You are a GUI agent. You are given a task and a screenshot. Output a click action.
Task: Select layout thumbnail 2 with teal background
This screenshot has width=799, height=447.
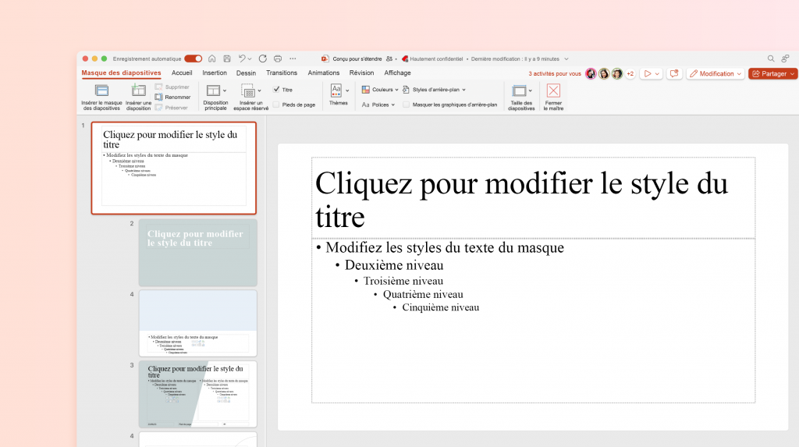pyautogui.click(x=197, y=253)
